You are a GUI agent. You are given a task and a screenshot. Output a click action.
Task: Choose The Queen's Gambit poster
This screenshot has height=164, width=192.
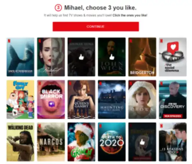tap(81, 99)
